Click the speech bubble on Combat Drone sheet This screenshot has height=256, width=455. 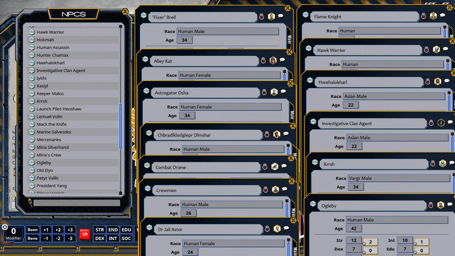(284, 166)
